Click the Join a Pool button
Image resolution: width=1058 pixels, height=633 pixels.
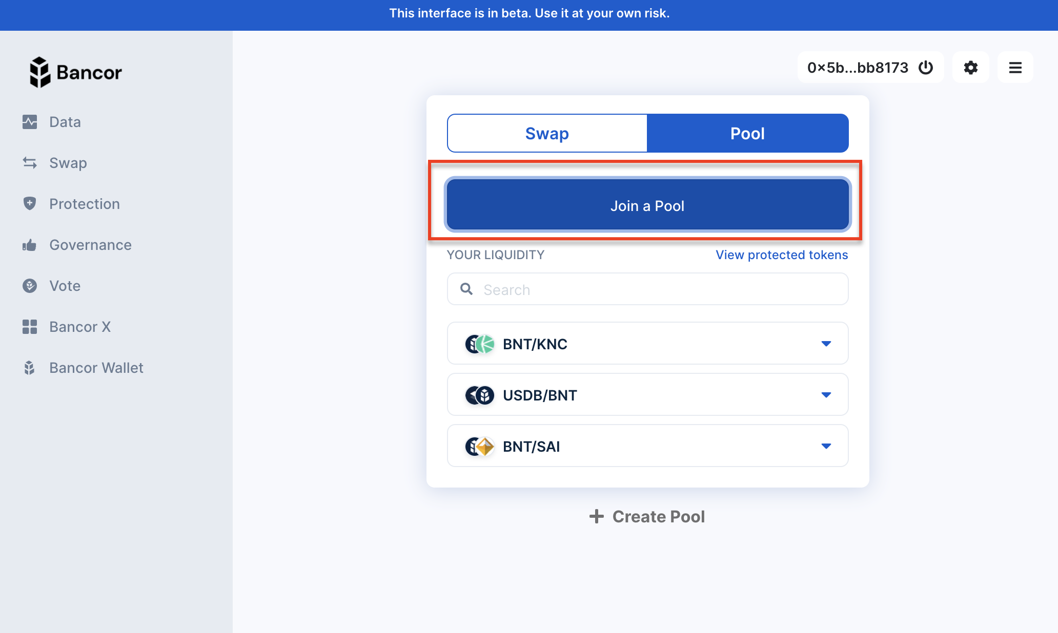click(x=648, y=205)
